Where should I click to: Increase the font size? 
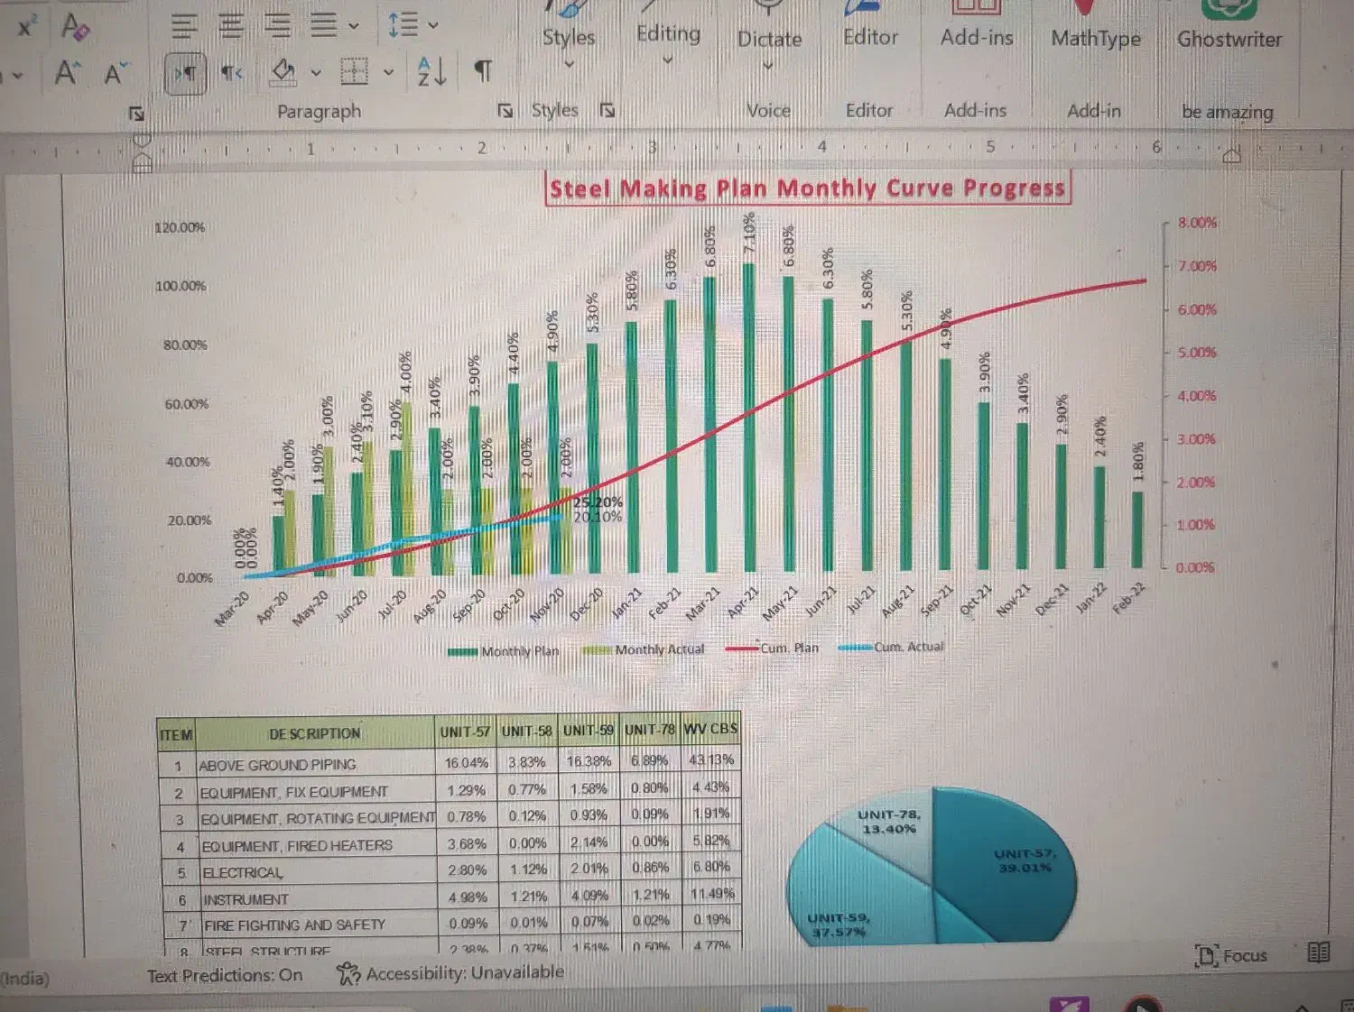(x=66, y=72)
